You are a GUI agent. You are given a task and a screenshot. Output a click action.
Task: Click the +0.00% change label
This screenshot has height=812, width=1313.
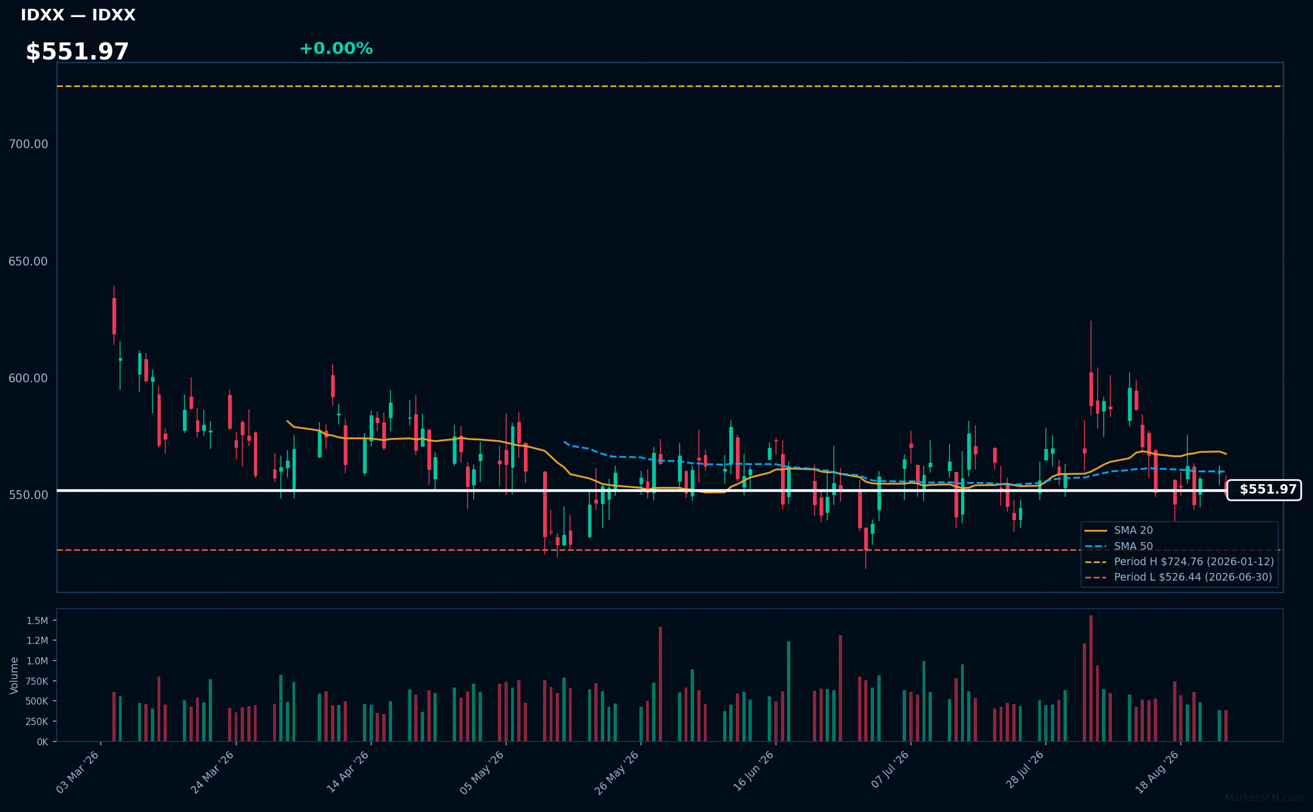pyautogui.click(x=336, y=48)
